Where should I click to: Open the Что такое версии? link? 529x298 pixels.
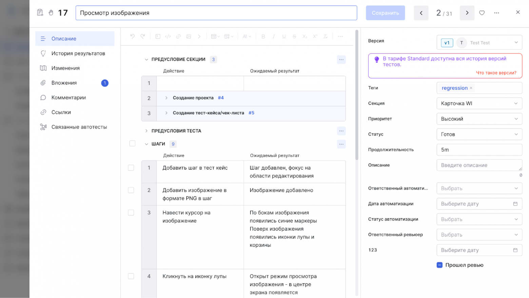coord(496,73)
